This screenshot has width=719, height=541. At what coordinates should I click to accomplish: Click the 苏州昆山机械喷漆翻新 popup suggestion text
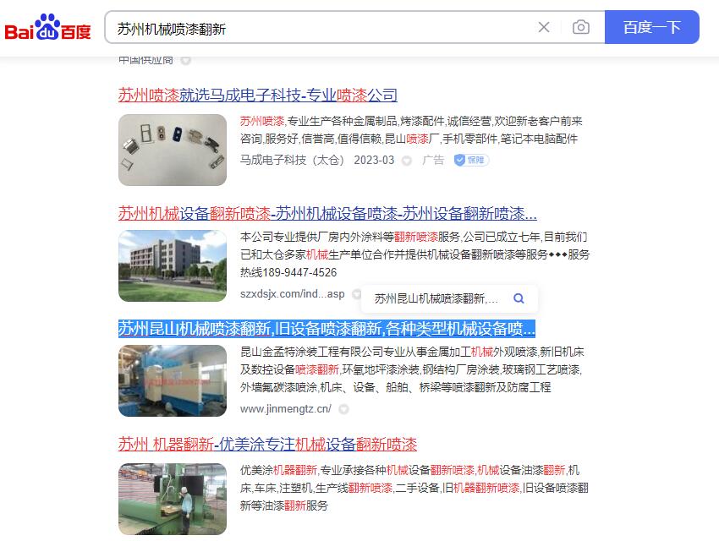point(436,298)
